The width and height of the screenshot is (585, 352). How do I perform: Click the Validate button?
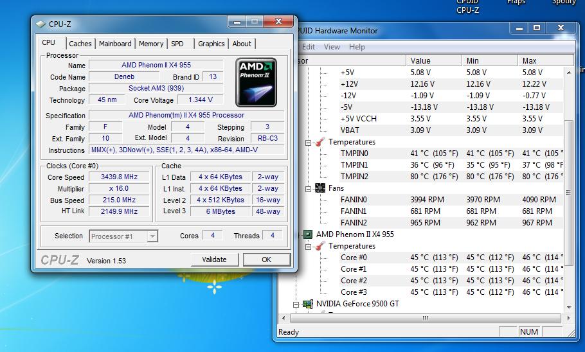pos(215,260)
